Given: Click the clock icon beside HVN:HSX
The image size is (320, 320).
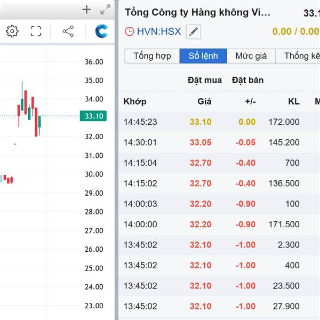Looking at the screenshot, I should [129, 31].
